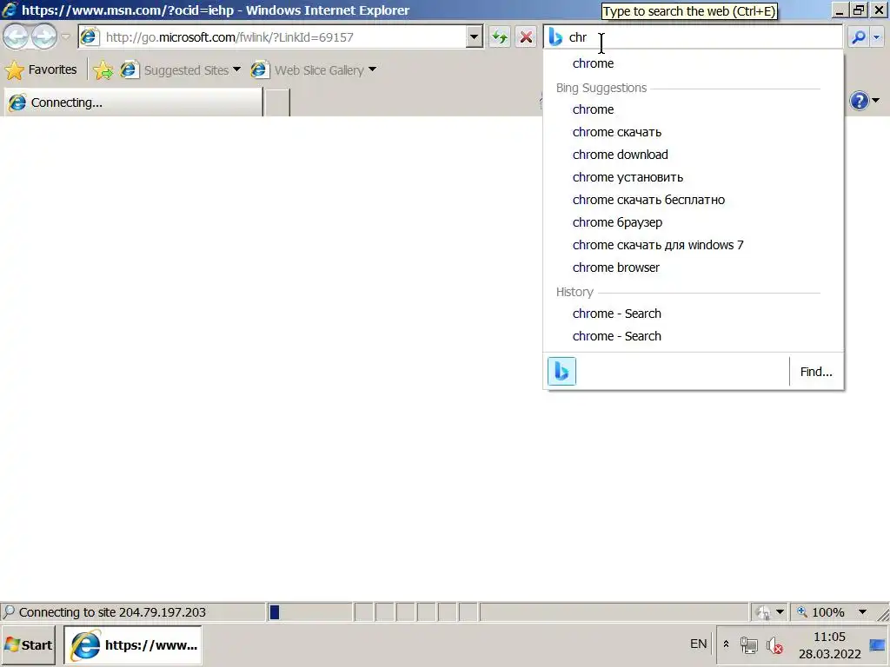Click the Forward navigation arrow
This screenshot has width=890, height=667.
[44, 37]
